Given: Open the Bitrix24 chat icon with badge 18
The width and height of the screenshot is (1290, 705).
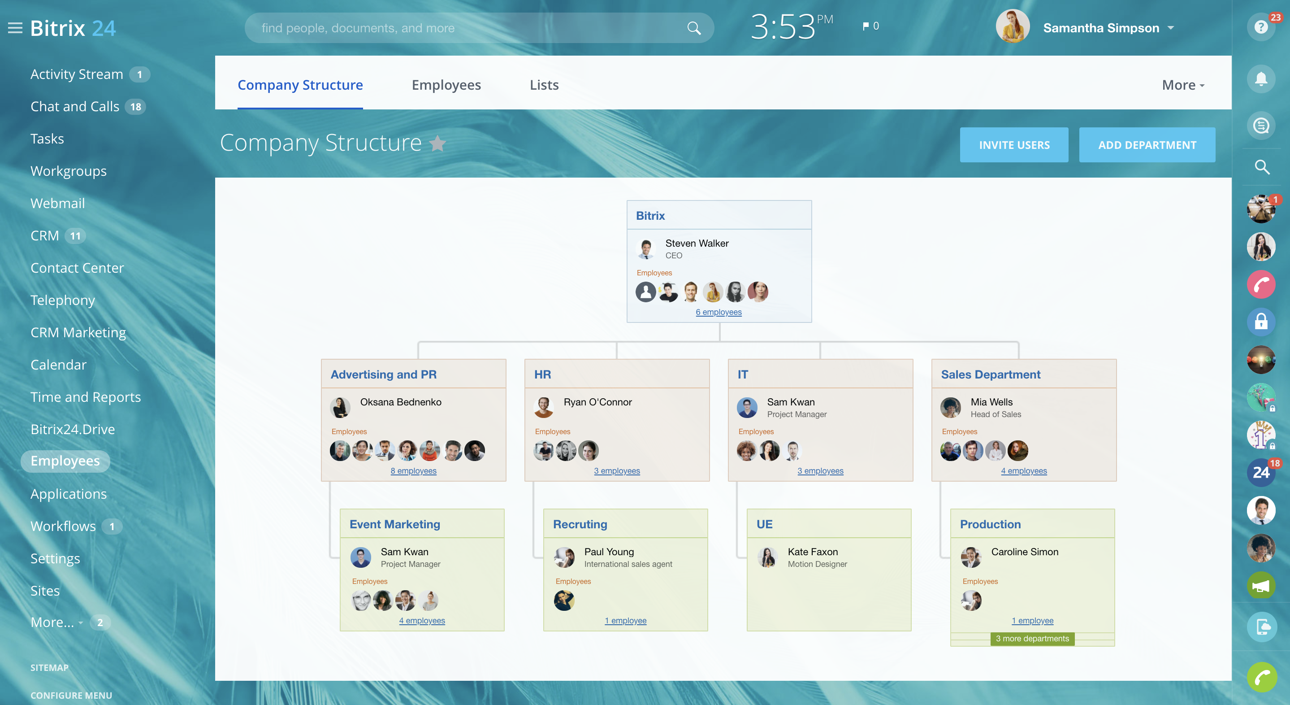Looking at the screenshot, I should point(1260,472).
